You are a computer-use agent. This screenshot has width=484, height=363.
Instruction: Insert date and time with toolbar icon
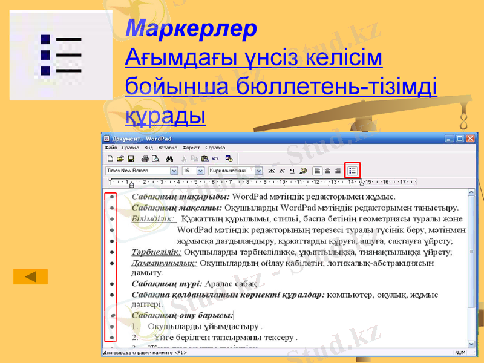[230, 158]
